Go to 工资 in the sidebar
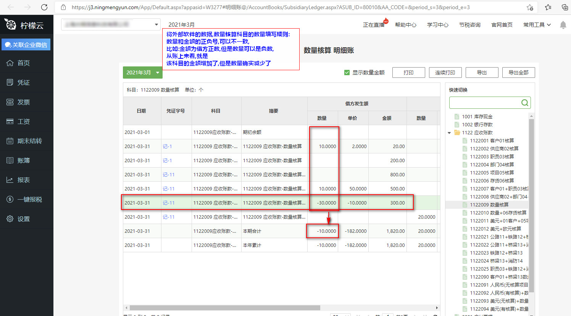 coord(23,121)
